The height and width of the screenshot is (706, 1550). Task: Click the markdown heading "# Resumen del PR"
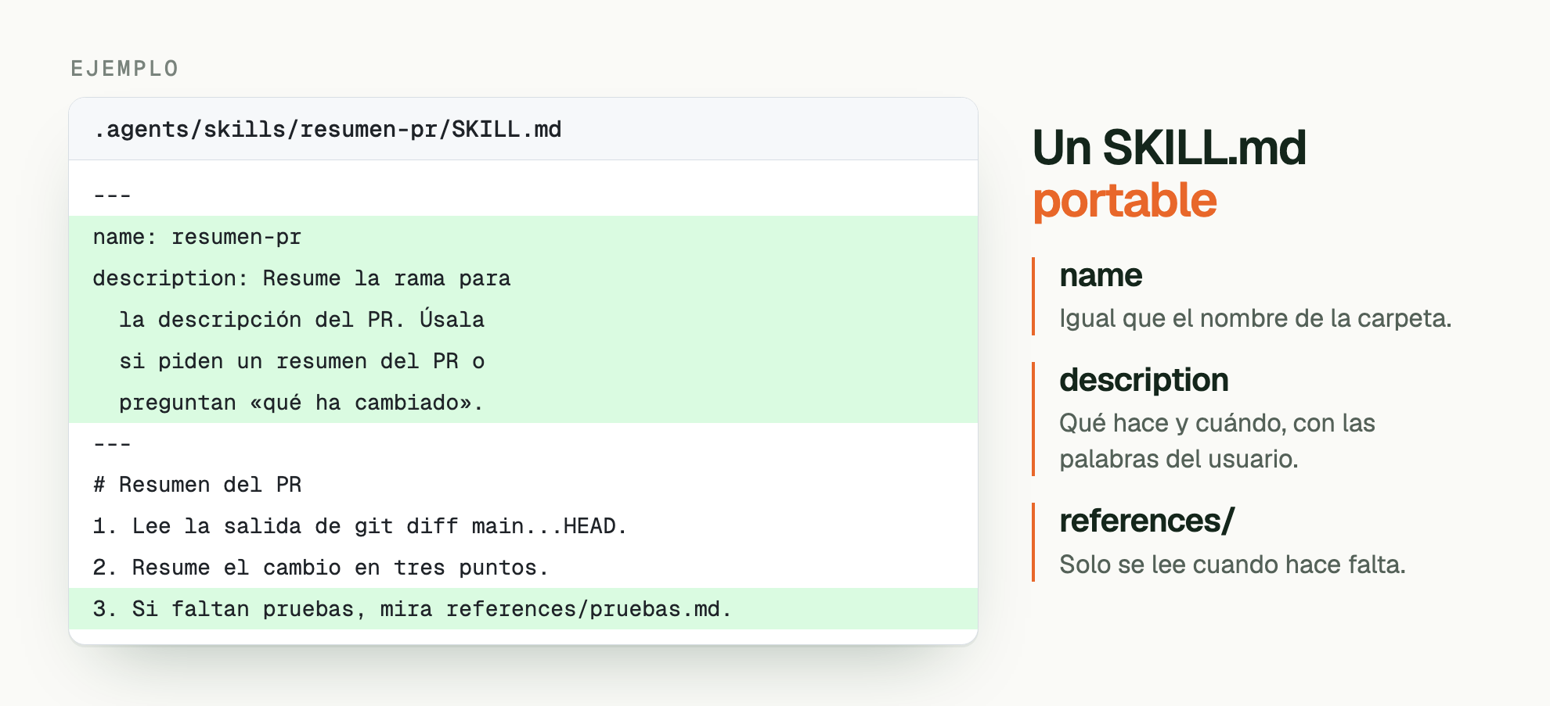[197, 485]
